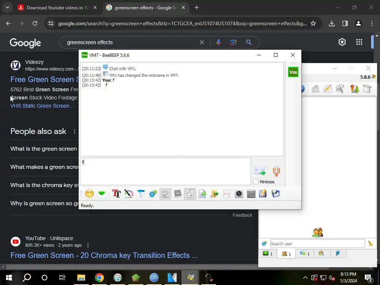The image size is (380, 285).
Task: Click the green down-arrow favorite emoticons icon
Action: coord(102,194)
